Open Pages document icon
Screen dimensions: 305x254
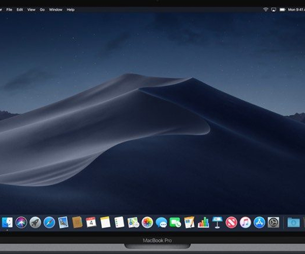[x=189, y=222]
